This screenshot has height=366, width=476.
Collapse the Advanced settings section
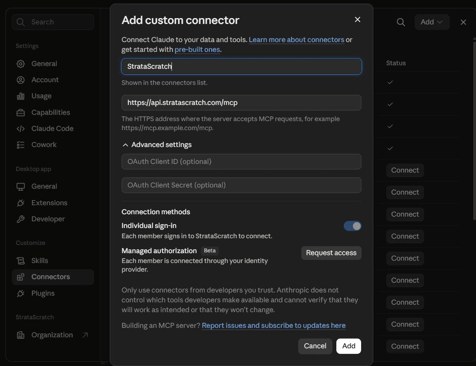[157, 145]
